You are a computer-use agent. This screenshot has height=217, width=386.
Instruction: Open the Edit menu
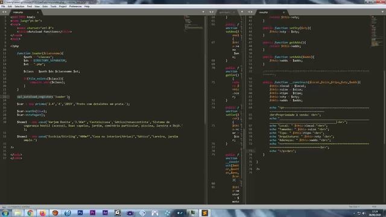pyautogui.click(x=10, y=7)
